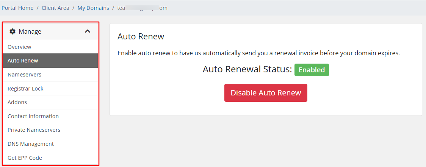Image resolution: width=426 pixels, height=167 pixels.
Task: Open Contact Information page
Action: tap(33, 116)
